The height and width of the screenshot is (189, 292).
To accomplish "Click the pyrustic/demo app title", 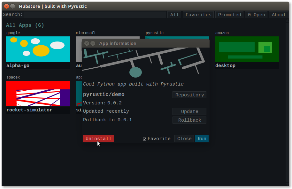I will (x=104, y=94).
